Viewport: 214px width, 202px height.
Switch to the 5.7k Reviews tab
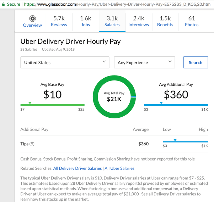pyautogui.click(x=59, y=21)
